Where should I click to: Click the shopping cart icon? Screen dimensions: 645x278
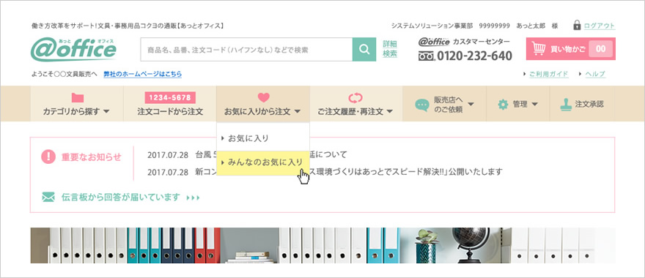coord(539,48)
